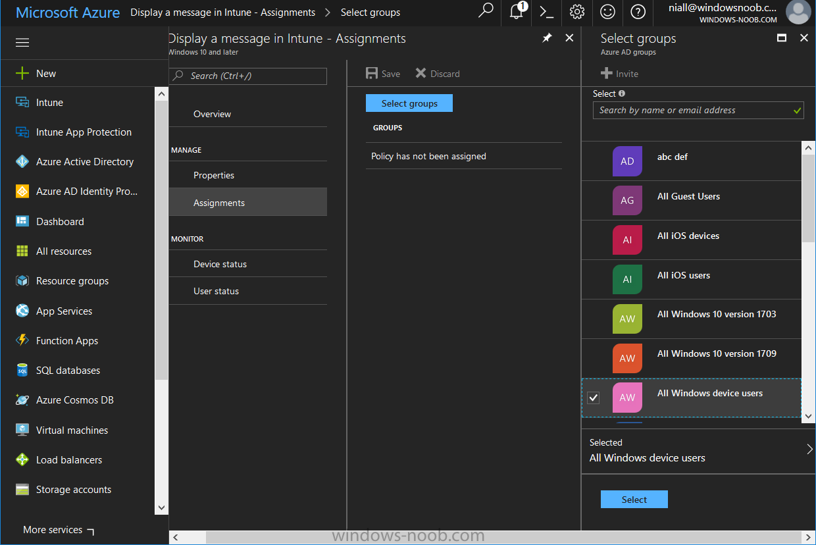Click the account avatar picture
816x545 pixels.
click(x=798, y=13)
